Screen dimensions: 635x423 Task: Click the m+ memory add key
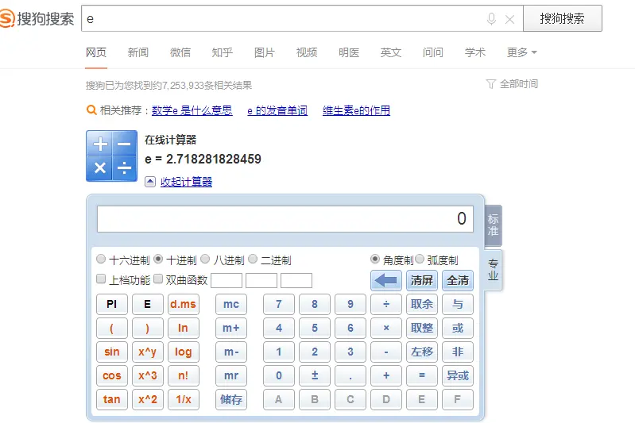click(231, 328)
